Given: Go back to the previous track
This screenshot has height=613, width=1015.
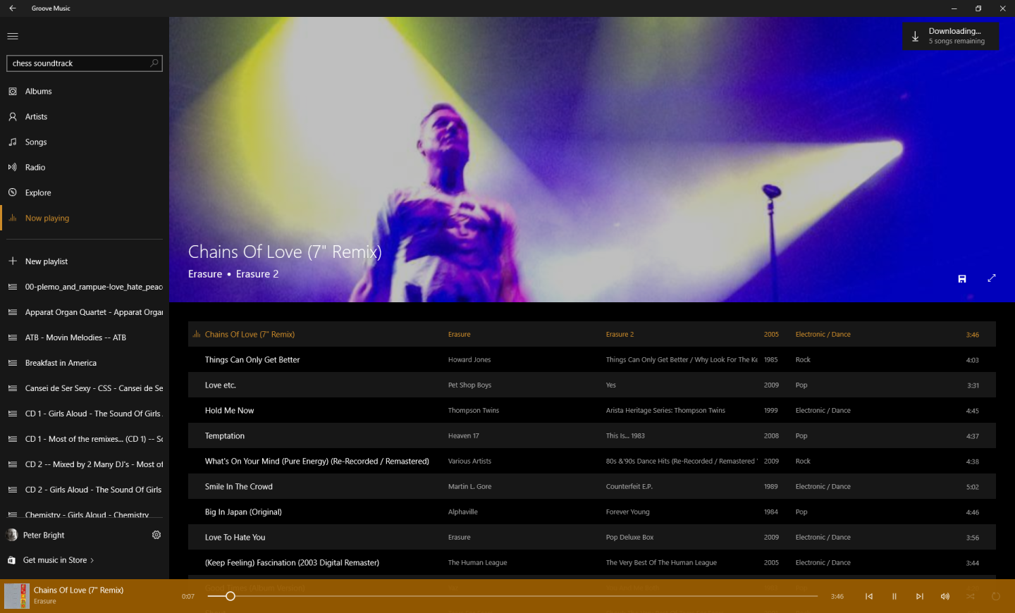Looking at the screenshot, I should (x=869, y=596).
